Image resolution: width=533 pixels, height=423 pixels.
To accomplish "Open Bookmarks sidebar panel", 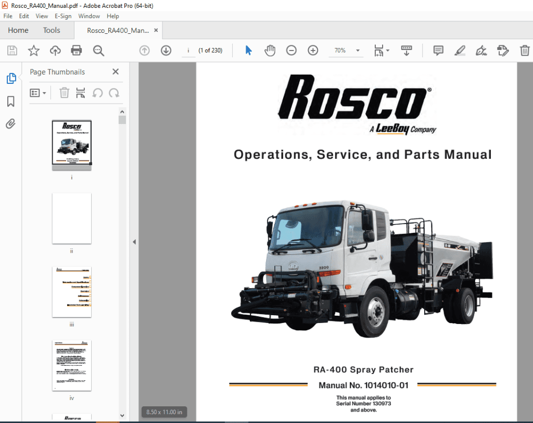I will (x=11, y=101).
